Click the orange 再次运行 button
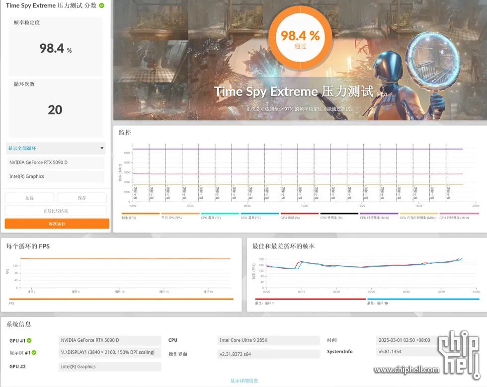Image resolution: width=487 pixels, height=387 pixels. click(x=57, y=224)
